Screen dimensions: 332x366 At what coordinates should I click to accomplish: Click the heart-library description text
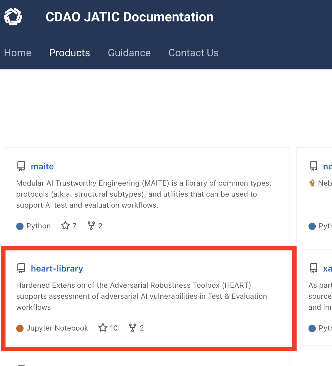[141, 296]
